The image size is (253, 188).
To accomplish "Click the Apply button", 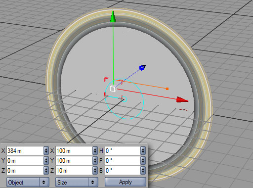I will (126, 182).
